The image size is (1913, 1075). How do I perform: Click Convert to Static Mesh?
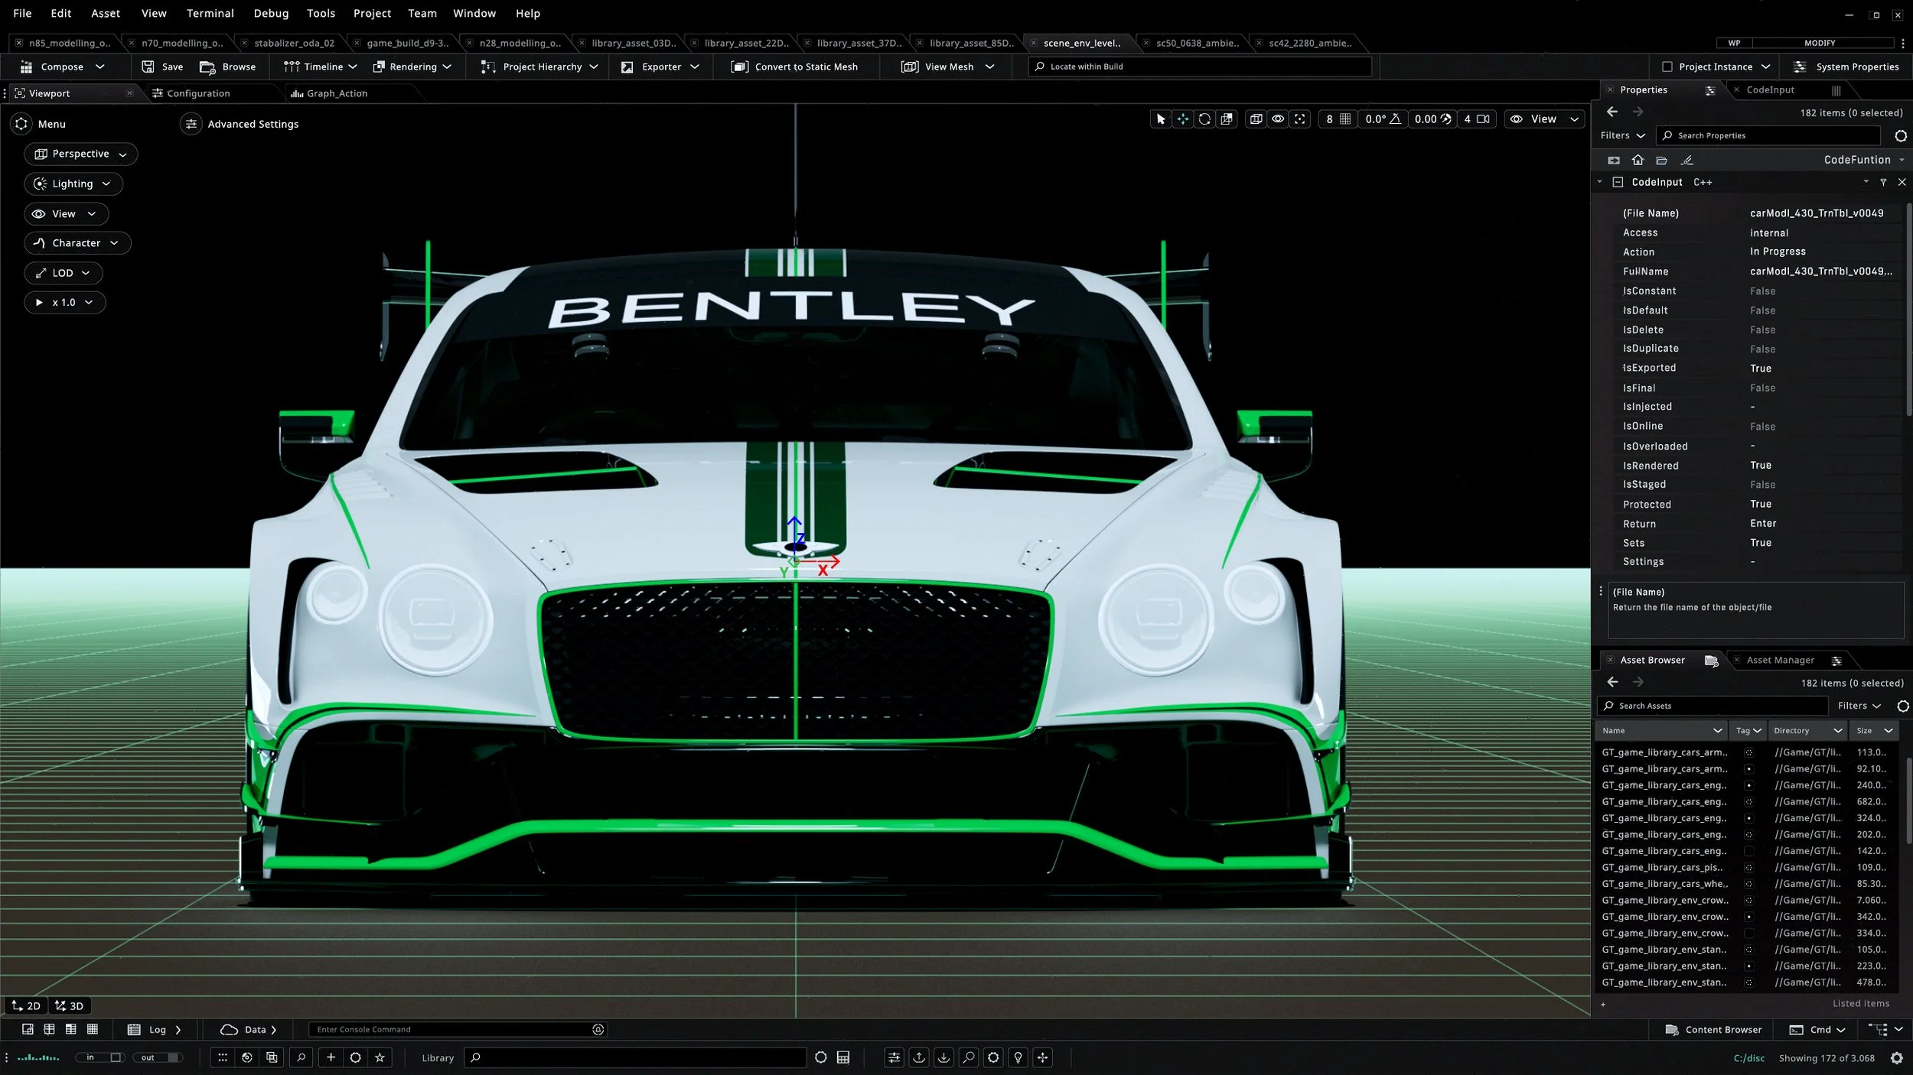pos(795,67)
